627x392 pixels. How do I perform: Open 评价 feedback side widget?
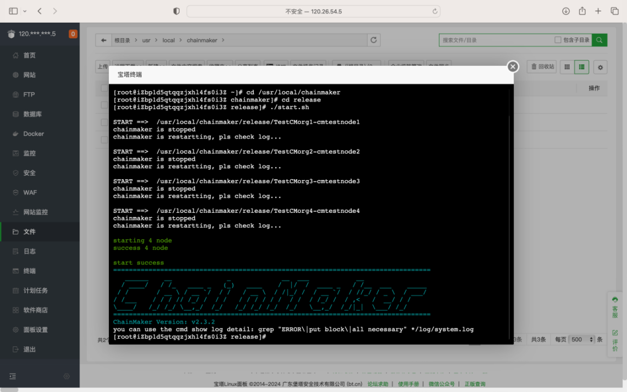pos(615,340)
